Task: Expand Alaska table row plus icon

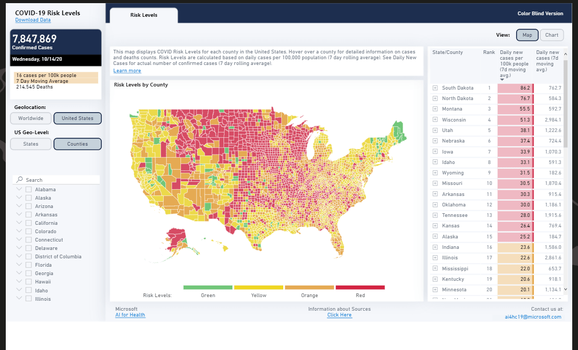Action: [435, 236]
